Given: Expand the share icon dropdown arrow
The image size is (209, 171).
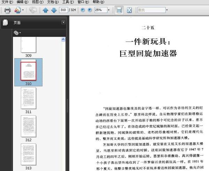Looking at the screenshot, I should (x=23, y=10).
